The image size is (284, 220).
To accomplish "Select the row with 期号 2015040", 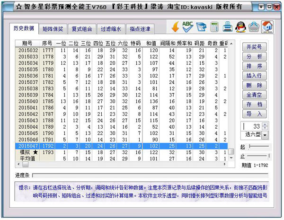I will (121, 101).
